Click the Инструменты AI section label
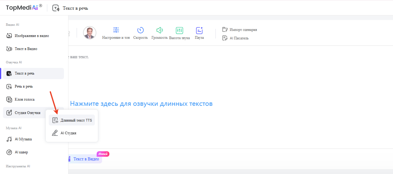The height and width of the screenshot is (174, 393). [x=18, y=166]
